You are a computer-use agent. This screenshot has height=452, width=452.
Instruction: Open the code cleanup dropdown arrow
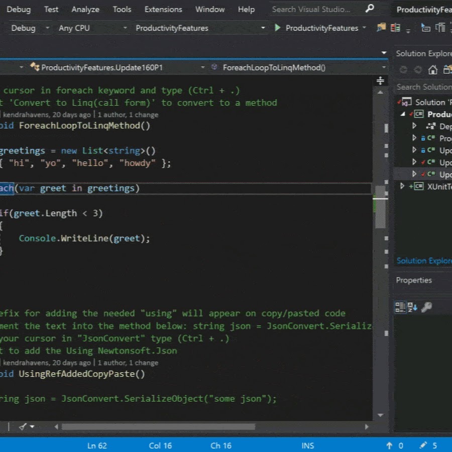(x=32, y=426)
